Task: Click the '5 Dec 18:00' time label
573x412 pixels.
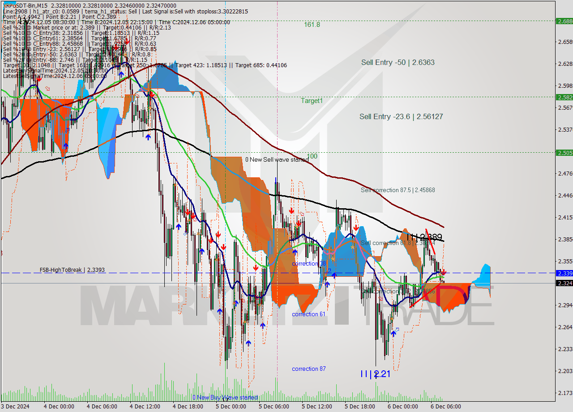Action: tap(359, 407)
